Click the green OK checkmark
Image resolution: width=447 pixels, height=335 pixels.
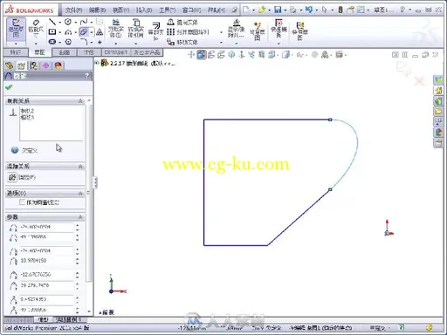(9, 87)
